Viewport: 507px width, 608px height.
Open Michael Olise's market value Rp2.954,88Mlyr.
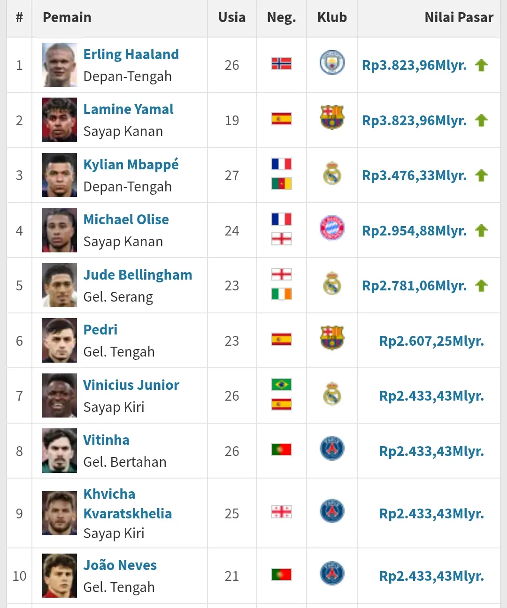(x=414, y=231)
